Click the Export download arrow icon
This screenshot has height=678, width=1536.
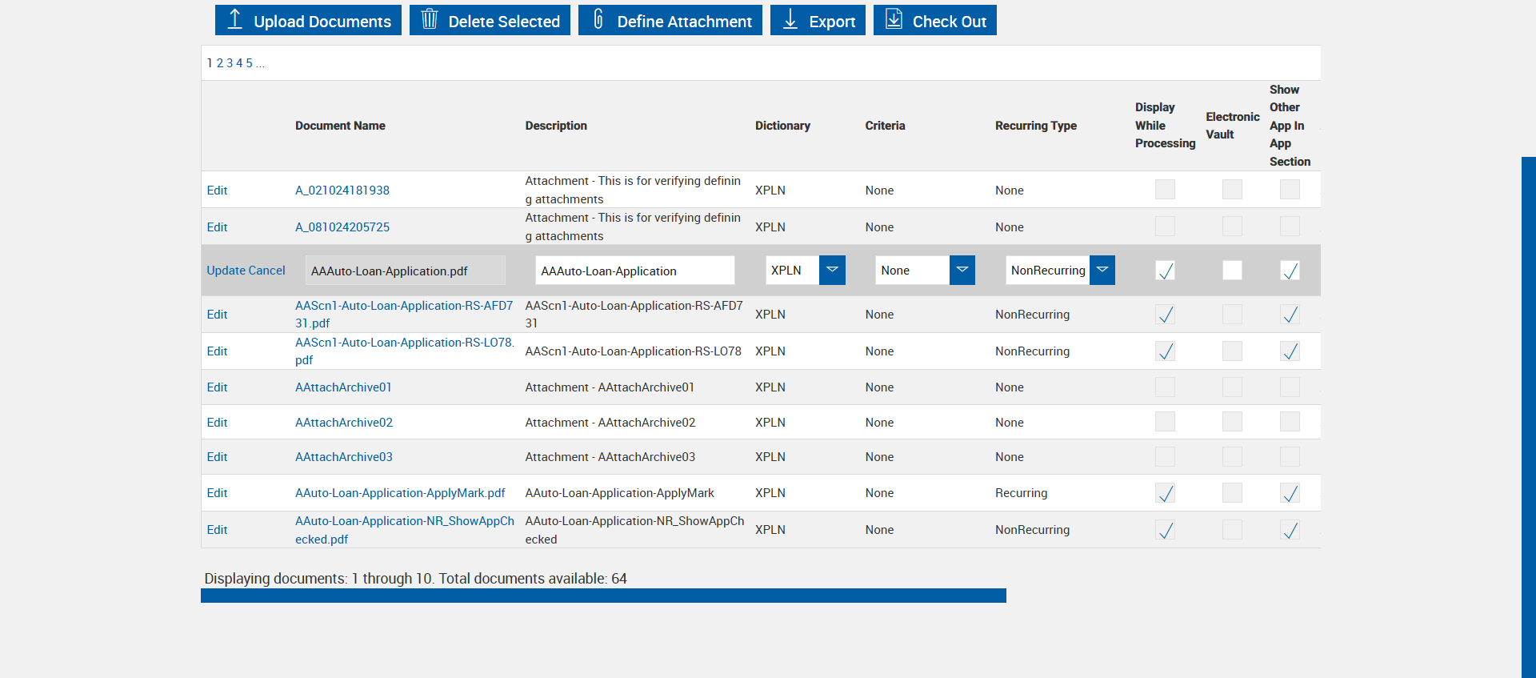coord(790,19)
